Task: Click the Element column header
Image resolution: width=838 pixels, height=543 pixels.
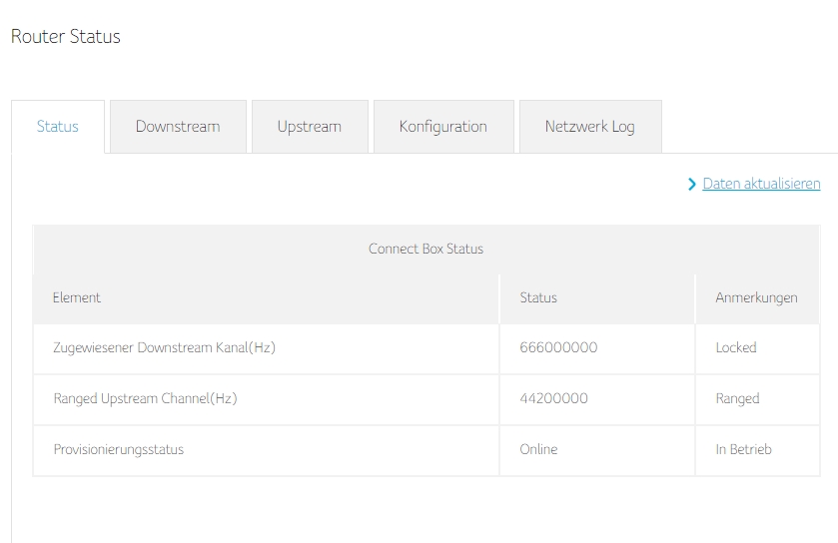Action: click(77, 297)
